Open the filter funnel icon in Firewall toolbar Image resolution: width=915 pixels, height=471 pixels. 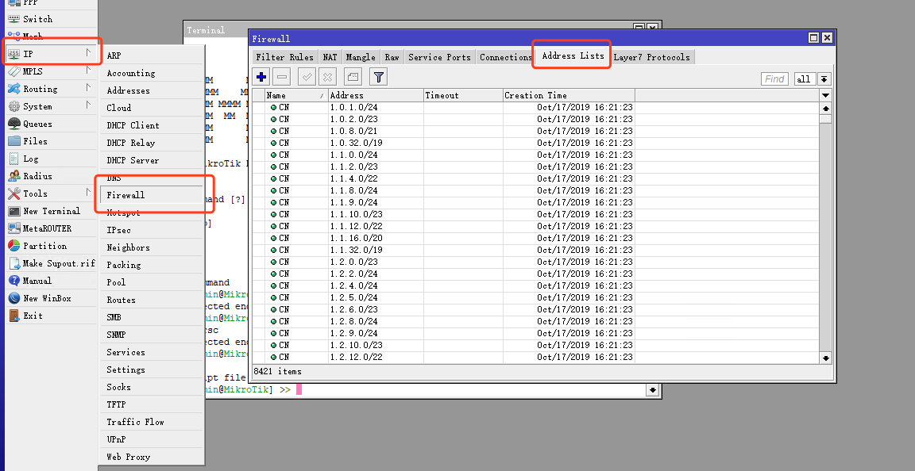[x=378, y=76]
